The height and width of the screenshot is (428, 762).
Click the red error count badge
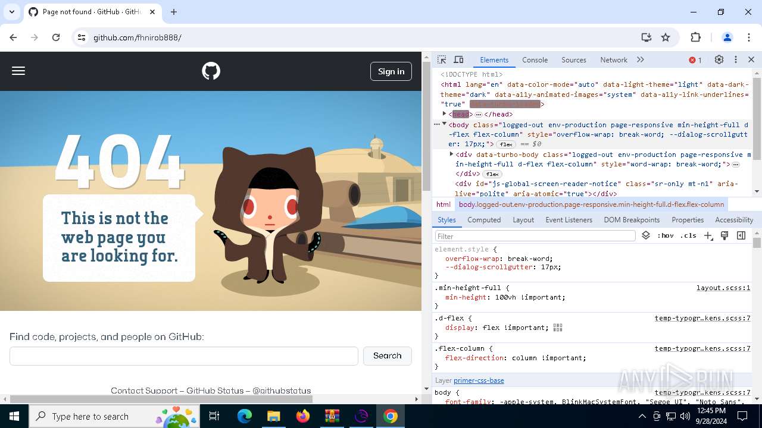pos(695,60)
